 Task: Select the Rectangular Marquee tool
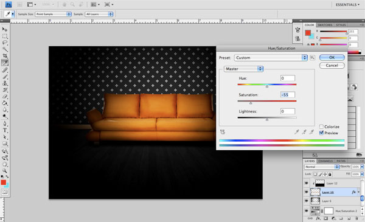click(x=5, y=36)
